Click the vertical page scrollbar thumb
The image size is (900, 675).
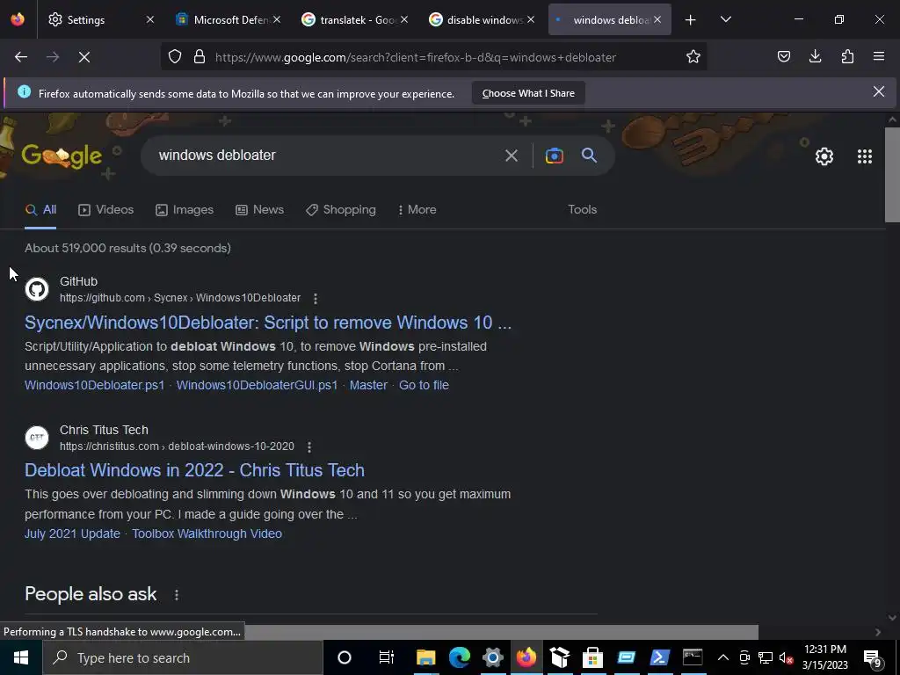pyautogui.click(x=892, y=175)
